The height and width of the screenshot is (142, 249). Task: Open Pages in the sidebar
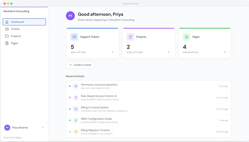[x=24, y=43]
